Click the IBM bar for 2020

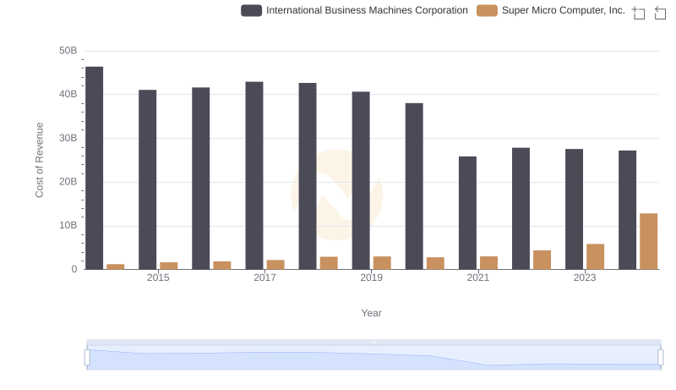tap(414, 186)
